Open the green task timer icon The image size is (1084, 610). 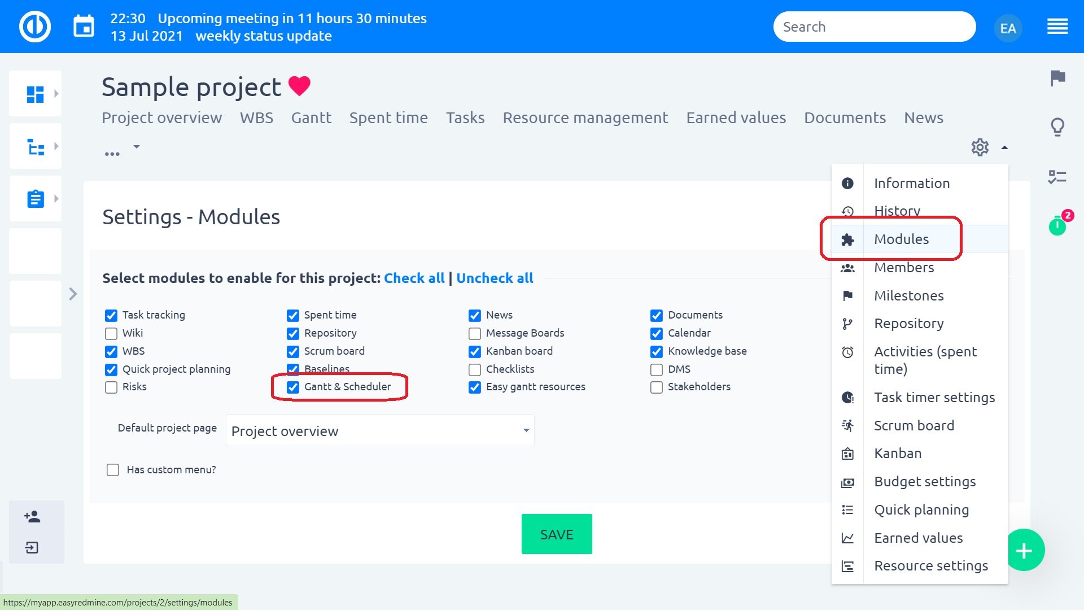[1057, 226]
